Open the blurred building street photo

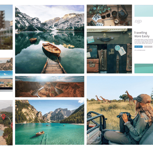click(x=6, y=27)
